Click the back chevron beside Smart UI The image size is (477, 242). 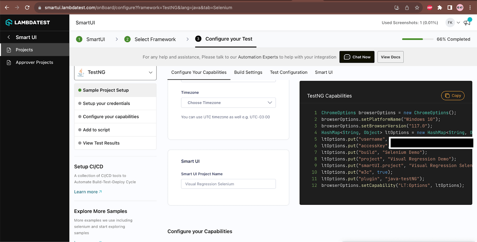pos(9,37)
